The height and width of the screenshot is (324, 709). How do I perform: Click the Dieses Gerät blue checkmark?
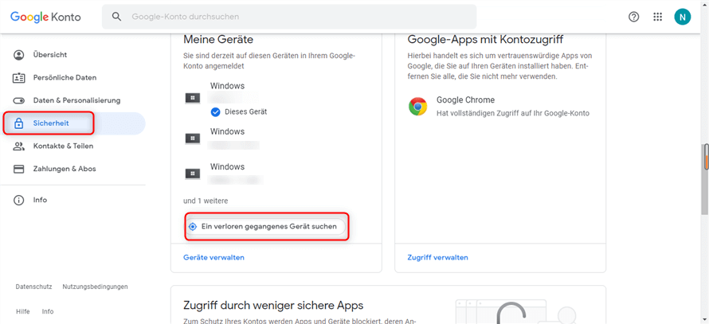pyautogui.click(x=215, y=111)
